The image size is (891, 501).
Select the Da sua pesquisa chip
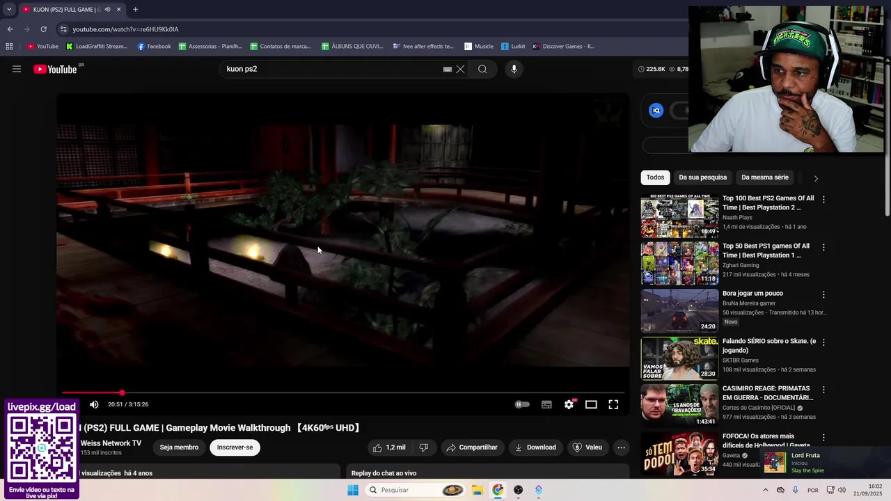[x=702, y=177]
